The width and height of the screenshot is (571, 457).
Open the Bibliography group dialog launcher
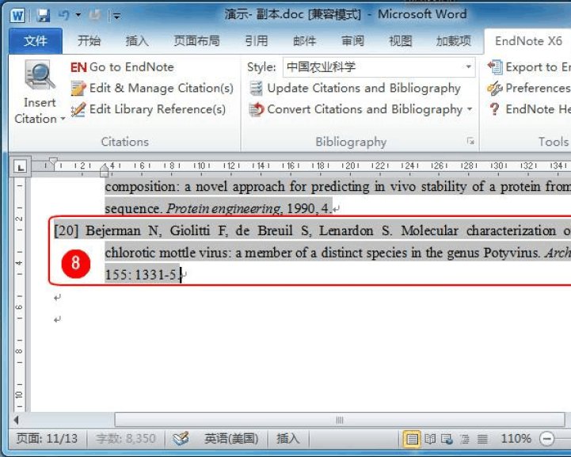(471, 141)
